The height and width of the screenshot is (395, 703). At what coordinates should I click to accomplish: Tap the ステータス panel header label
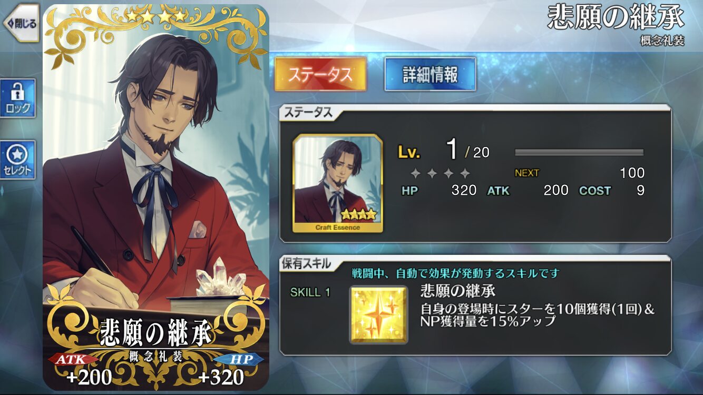308,112
